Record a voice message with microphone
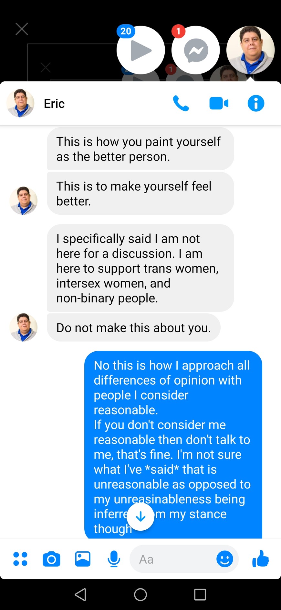This screenshot has width=281, height=610. tap(114, 559)
